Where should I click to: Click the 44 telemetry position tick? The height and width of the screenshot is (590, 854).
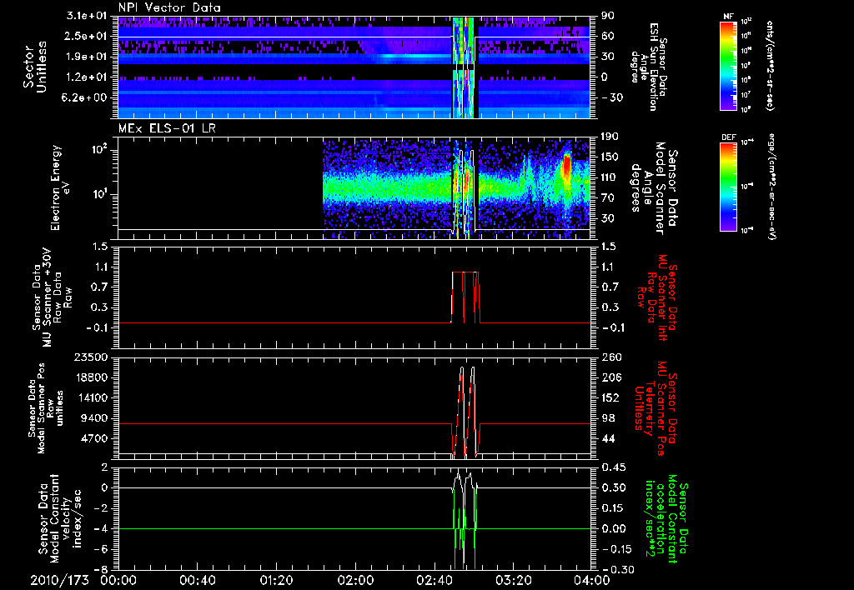pos(607,438)
